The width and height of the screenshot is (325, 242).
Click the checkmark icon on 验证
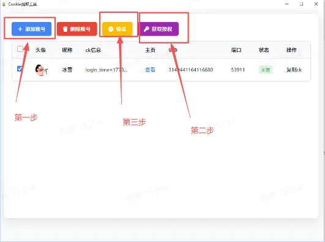tap(111, 29)
